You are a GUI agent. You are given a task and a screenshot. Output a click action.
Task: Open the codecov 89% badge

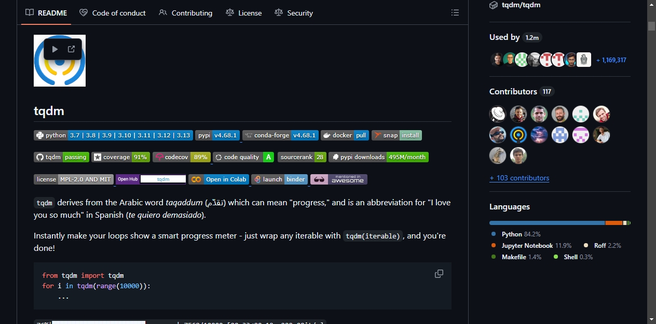pyautogui.click(x=182, y=157)
